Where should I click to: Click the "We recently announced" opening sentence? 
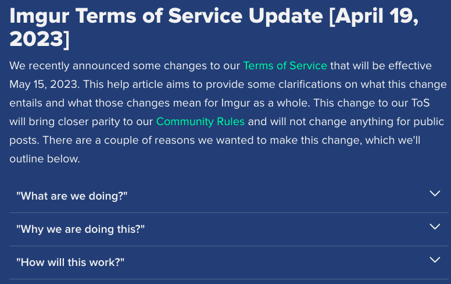(65, 66)
